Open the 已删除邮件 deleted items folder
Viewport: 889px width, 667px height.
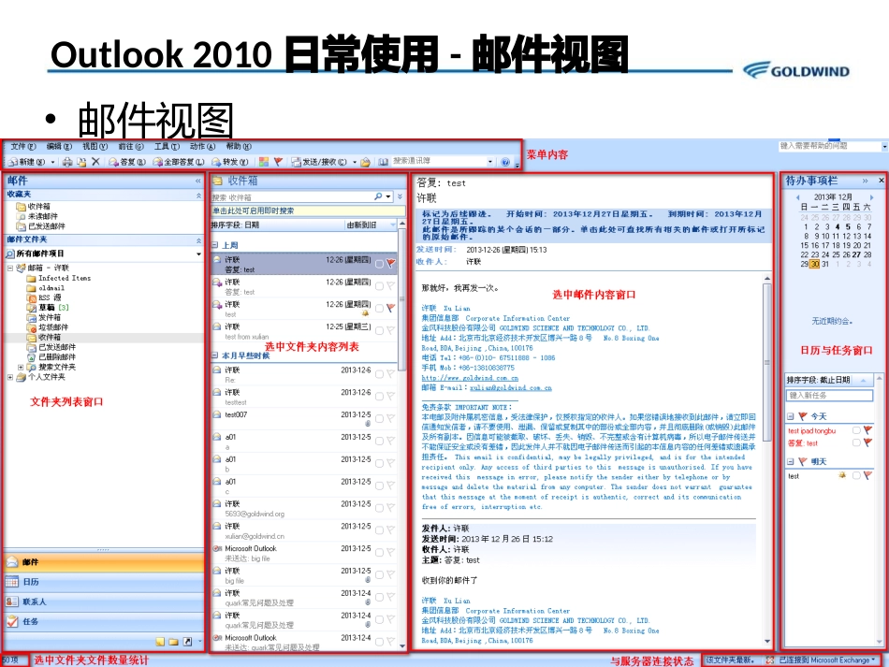51,357
